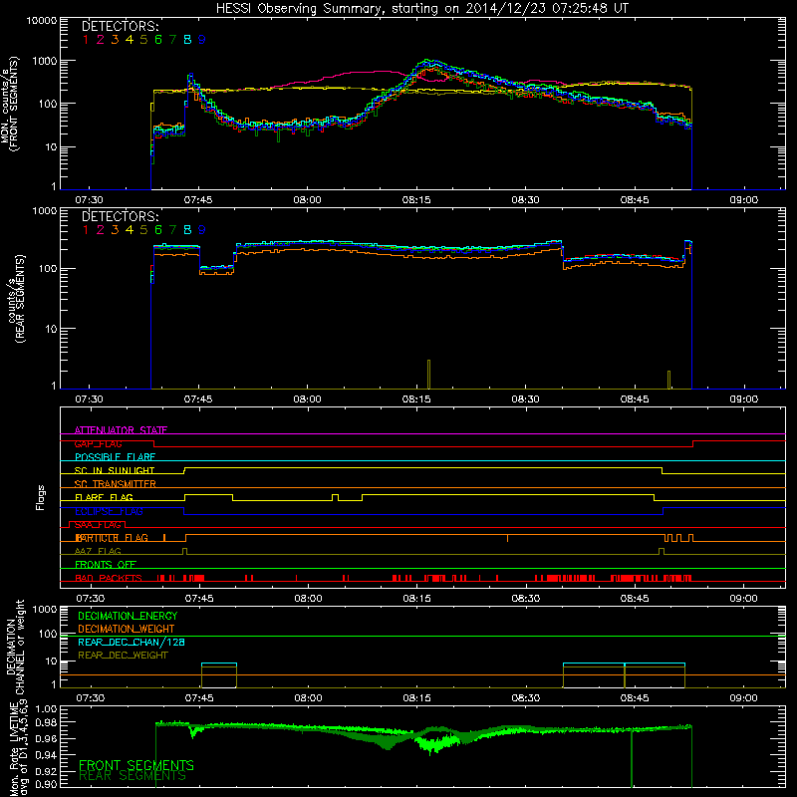Click 08:15 time tick under front segments plot
Screen dimensions: 797x797
[x=416, y=200]
